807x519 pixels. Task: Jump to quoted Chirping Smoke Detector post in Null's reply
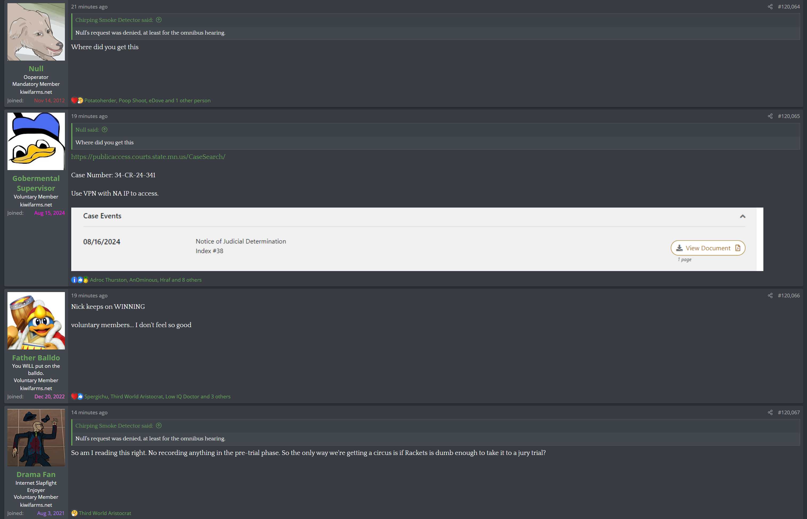point(159,20)
